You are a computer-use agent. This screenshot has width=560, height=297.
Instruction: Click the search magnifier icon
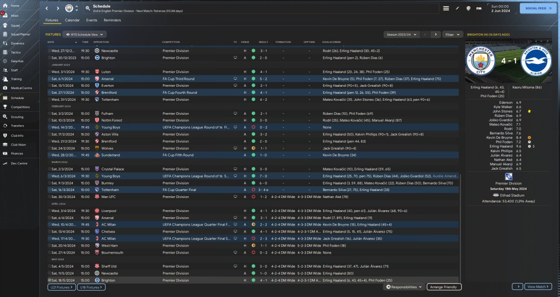click(87, 8)
